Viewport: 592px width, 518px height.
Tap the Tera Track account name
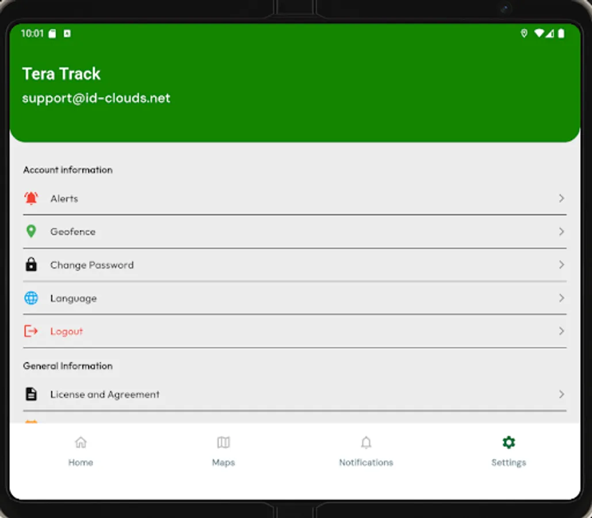pyautogui.click(x=61, y=74)
